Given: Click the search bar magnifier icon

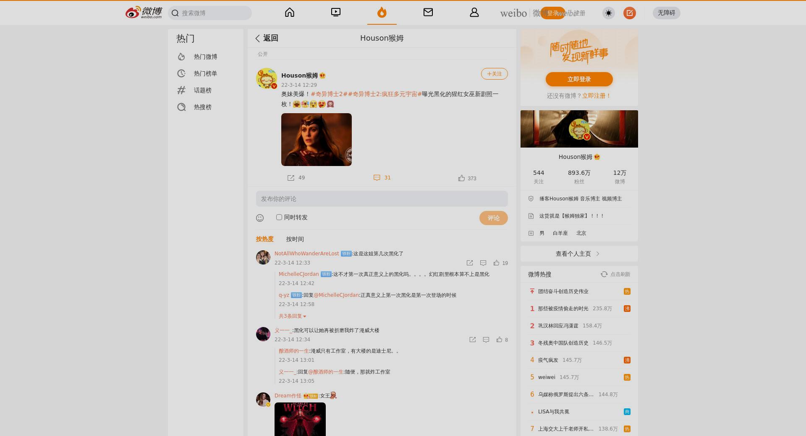Looking at the screenshot, I should click(175, 13).
